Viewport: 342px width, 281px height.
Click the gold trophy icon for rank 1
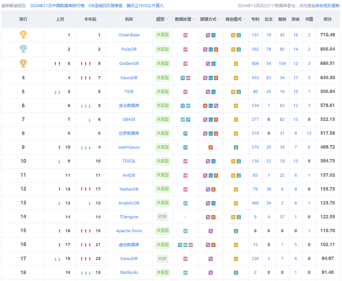tap(23, 35)
